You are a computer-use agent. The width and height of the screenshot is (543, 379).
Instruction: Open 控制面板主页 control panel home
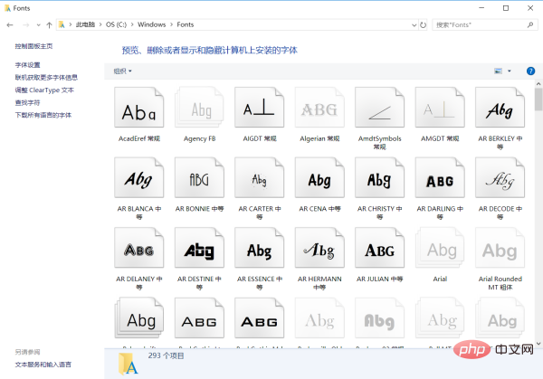click(x=33, y=45)
